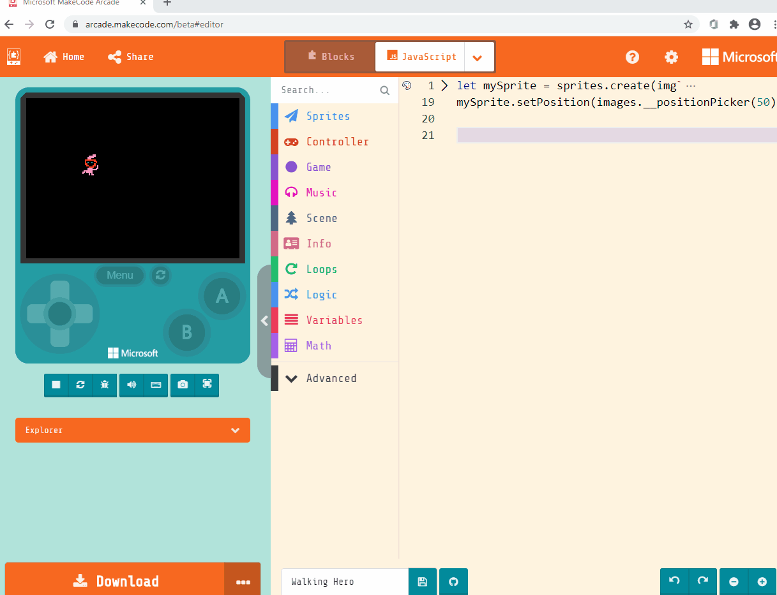Image resolution: width=777 pixels, height=595 pixels.
Task: Click the Microsoft logo in header
Action: (739, 57)
